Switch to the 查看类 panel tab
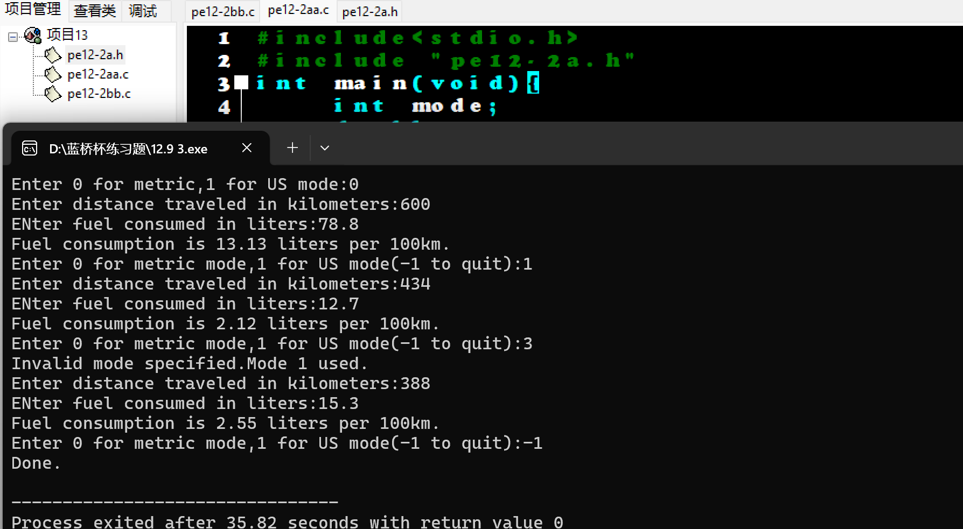 tap(95, 11)
